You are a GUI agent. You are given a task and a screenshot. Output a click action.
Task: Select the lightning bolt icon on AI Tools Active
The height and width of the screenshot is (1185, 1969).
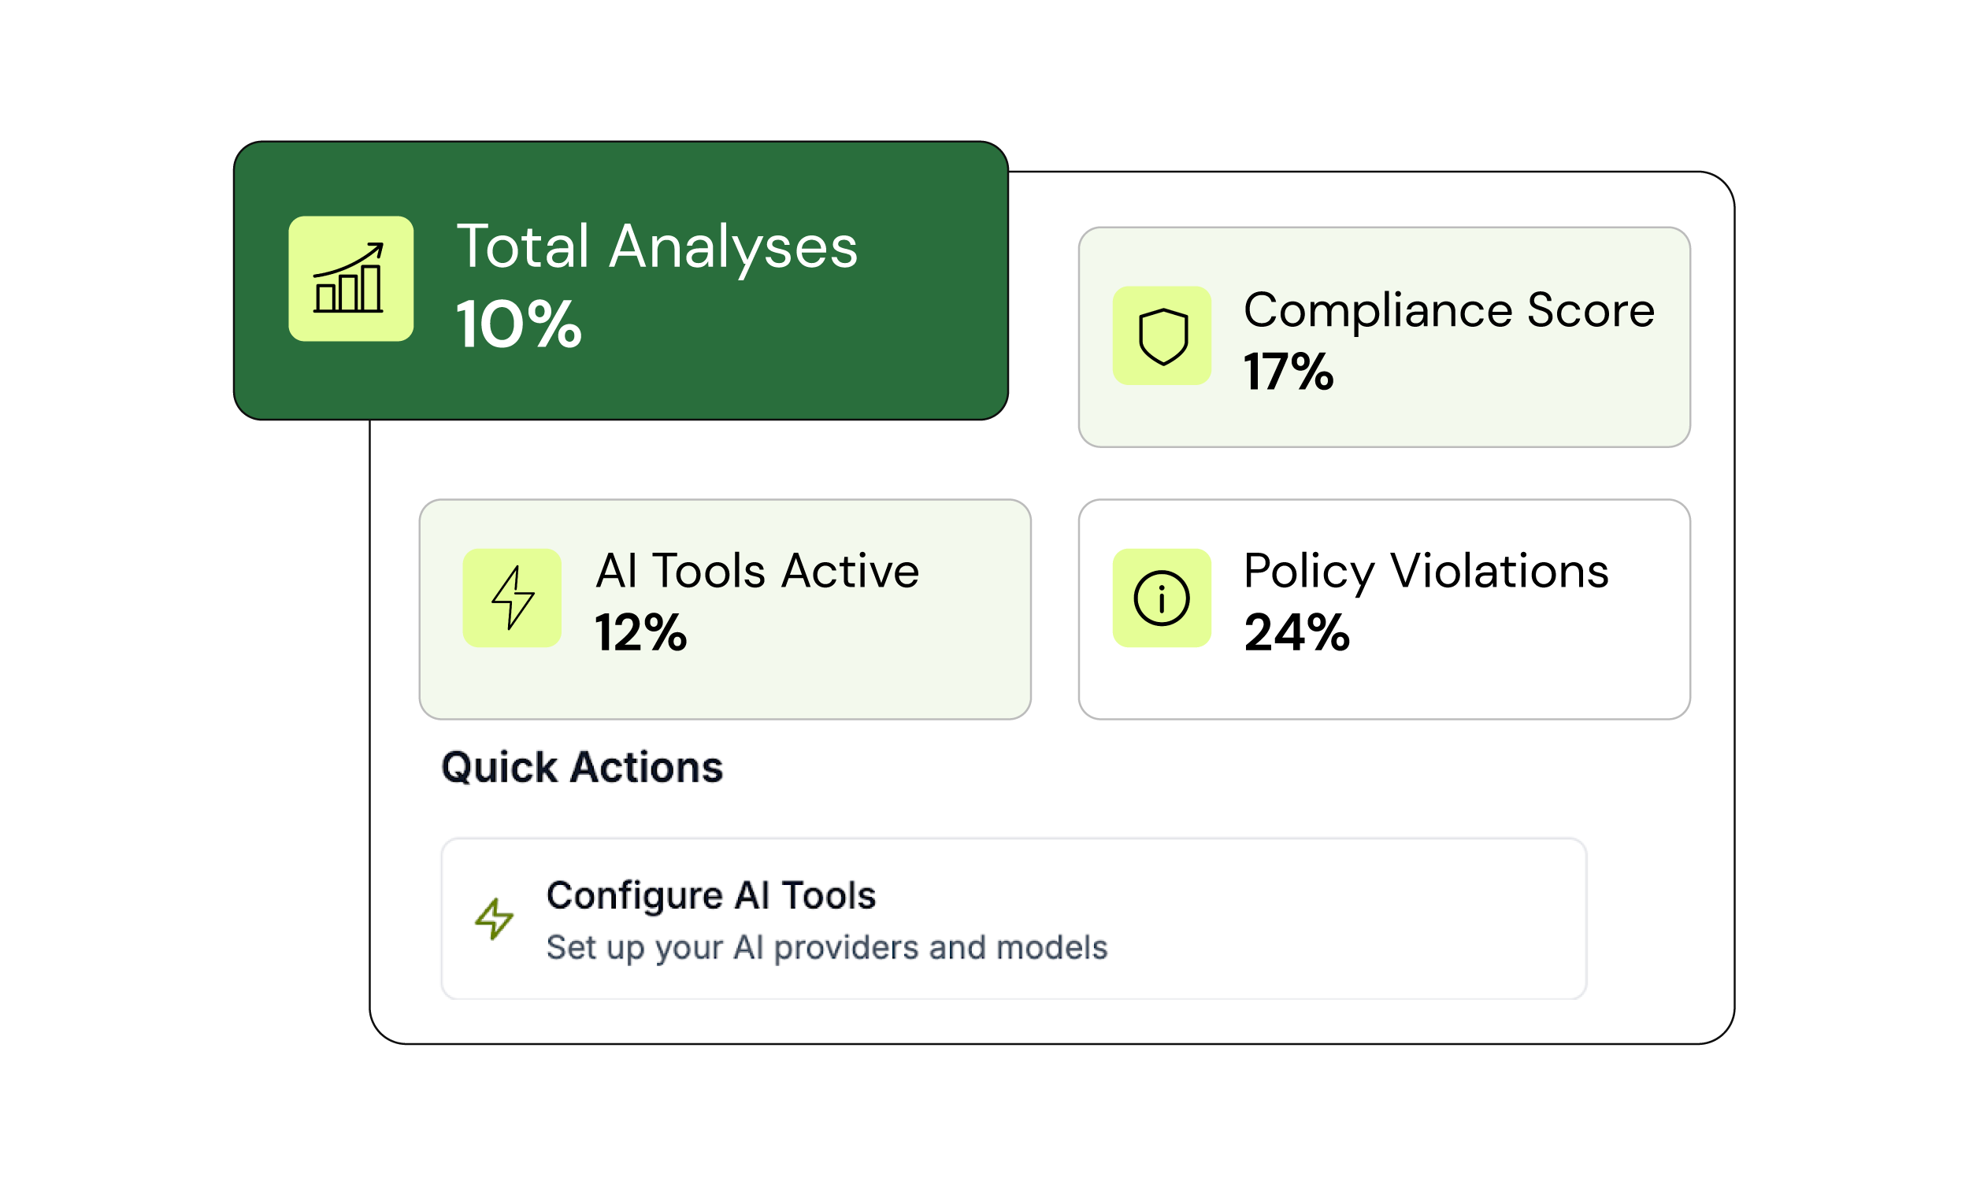click(514, 598)
